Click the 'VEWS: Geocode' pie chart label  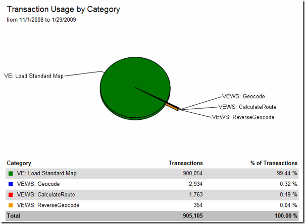243,96
